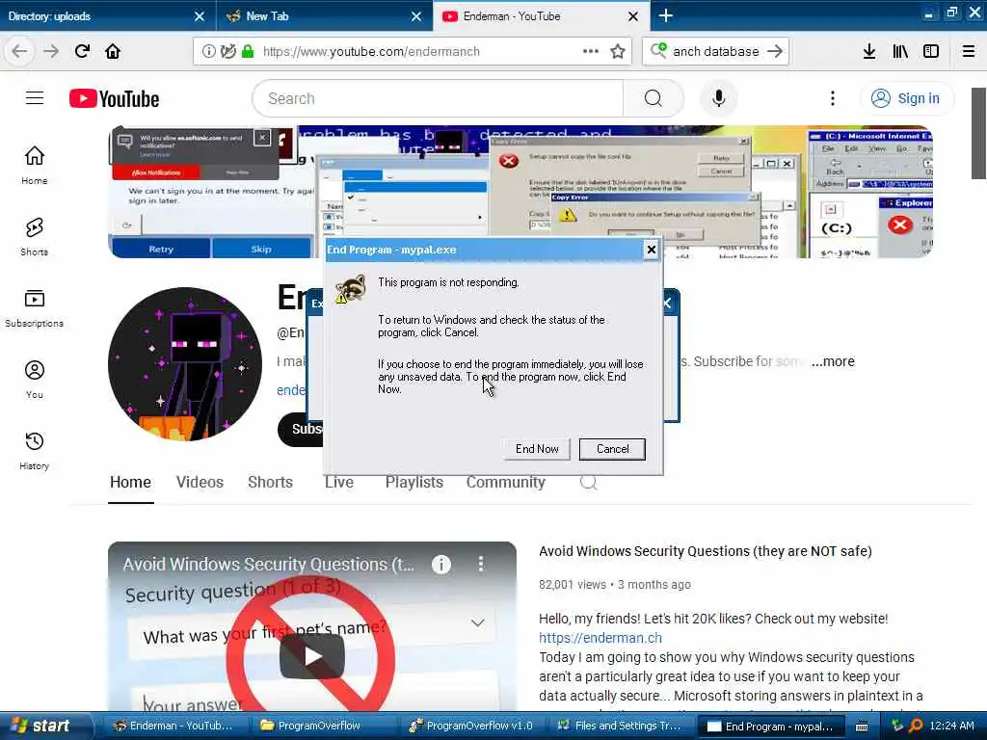The width and height of the screenshot is (987, 740).
Task: Click the YouTube Search field
Action: pyautogui.click(x=439, y=98)
